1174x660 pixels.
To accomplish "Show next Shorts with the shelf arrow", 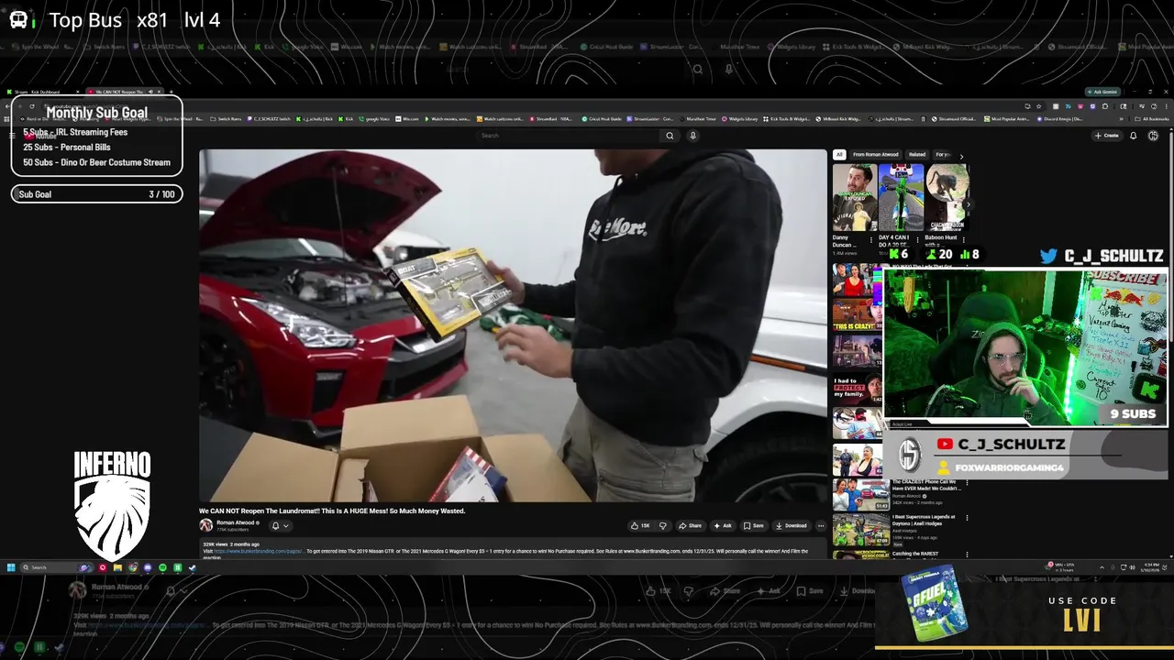I will (967, 205).
